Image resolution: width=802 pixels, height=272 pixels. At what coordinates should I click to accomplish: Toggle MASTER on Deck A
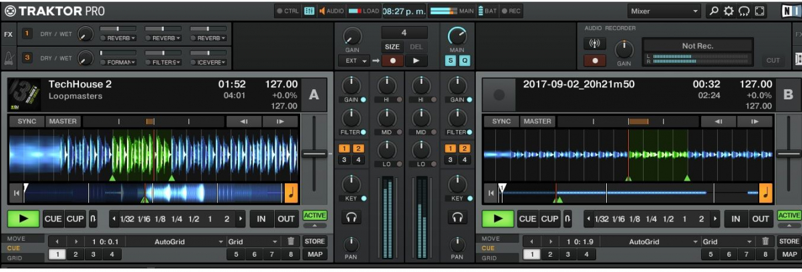pos(63,121)
